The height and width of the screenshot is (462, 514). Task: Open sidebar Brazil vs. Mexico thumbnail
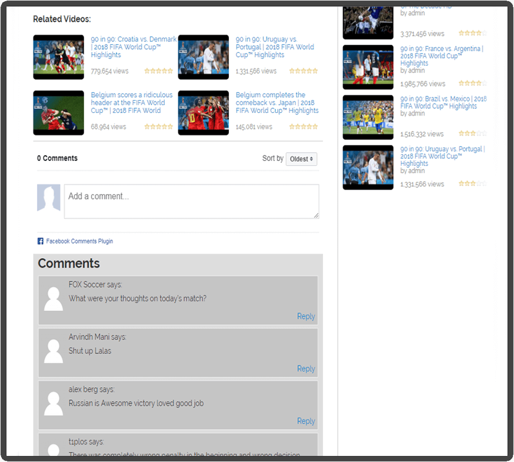click(x=368, y=117)
